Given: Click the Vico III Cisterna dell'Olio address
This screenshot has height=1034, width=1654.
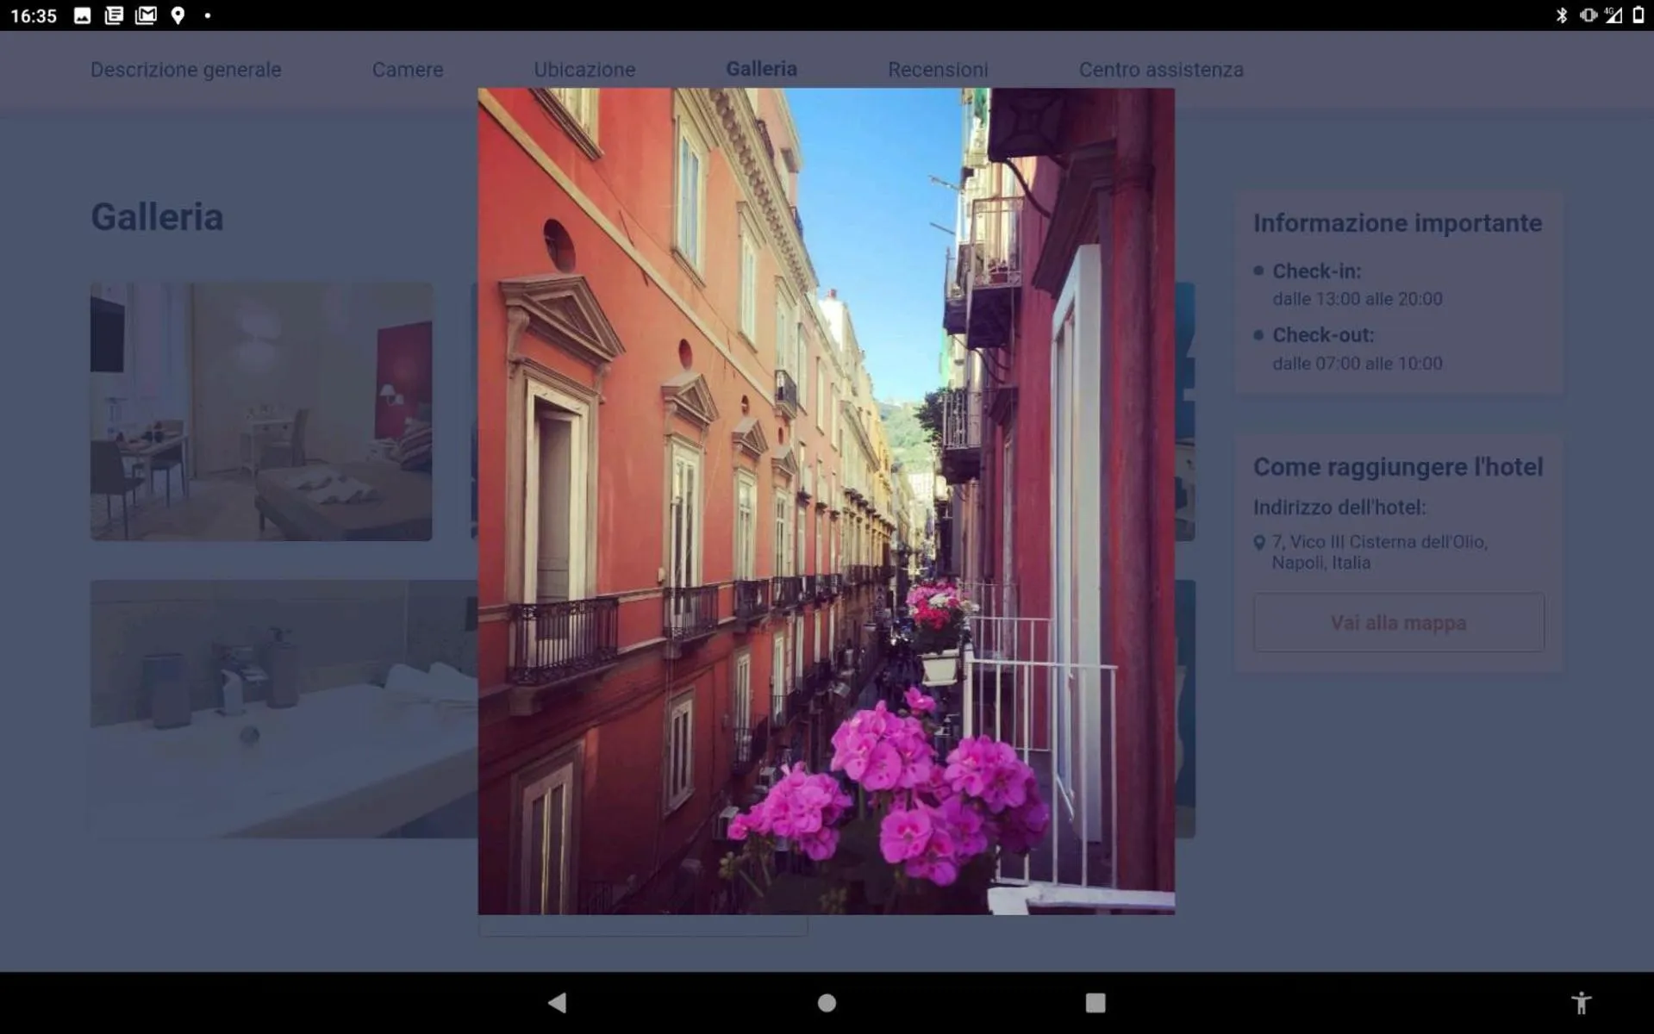Looking at the screenshot, I should click(x=1379, y=551).
